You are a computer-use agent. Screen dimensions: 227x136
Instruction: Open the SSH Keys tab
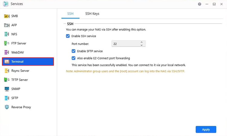[x=92, y=14]
